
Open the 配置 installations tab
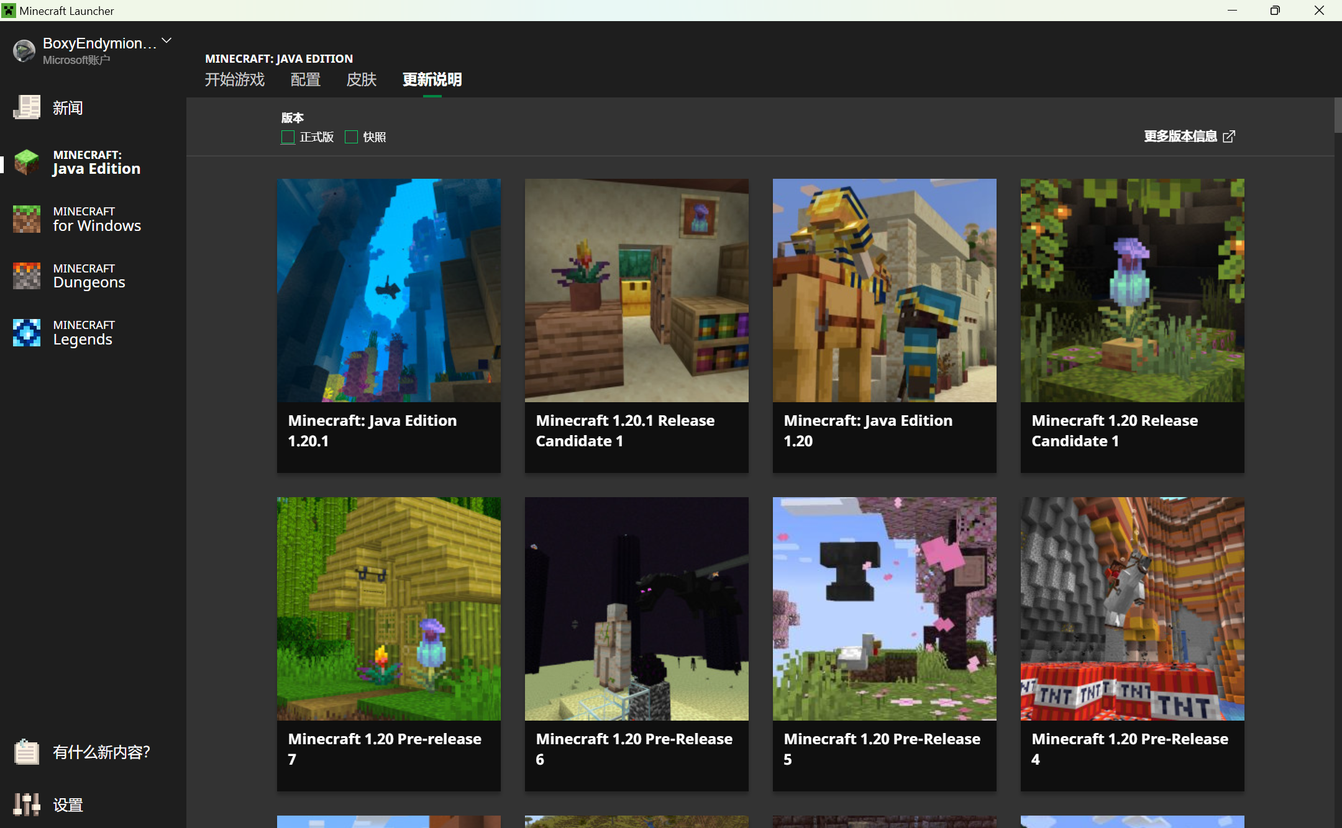tap(305, 79)
